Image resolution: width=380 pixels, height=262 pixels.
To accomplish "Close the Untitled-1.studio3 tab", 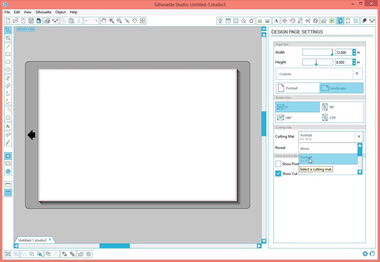I will (x=50, y=240).
